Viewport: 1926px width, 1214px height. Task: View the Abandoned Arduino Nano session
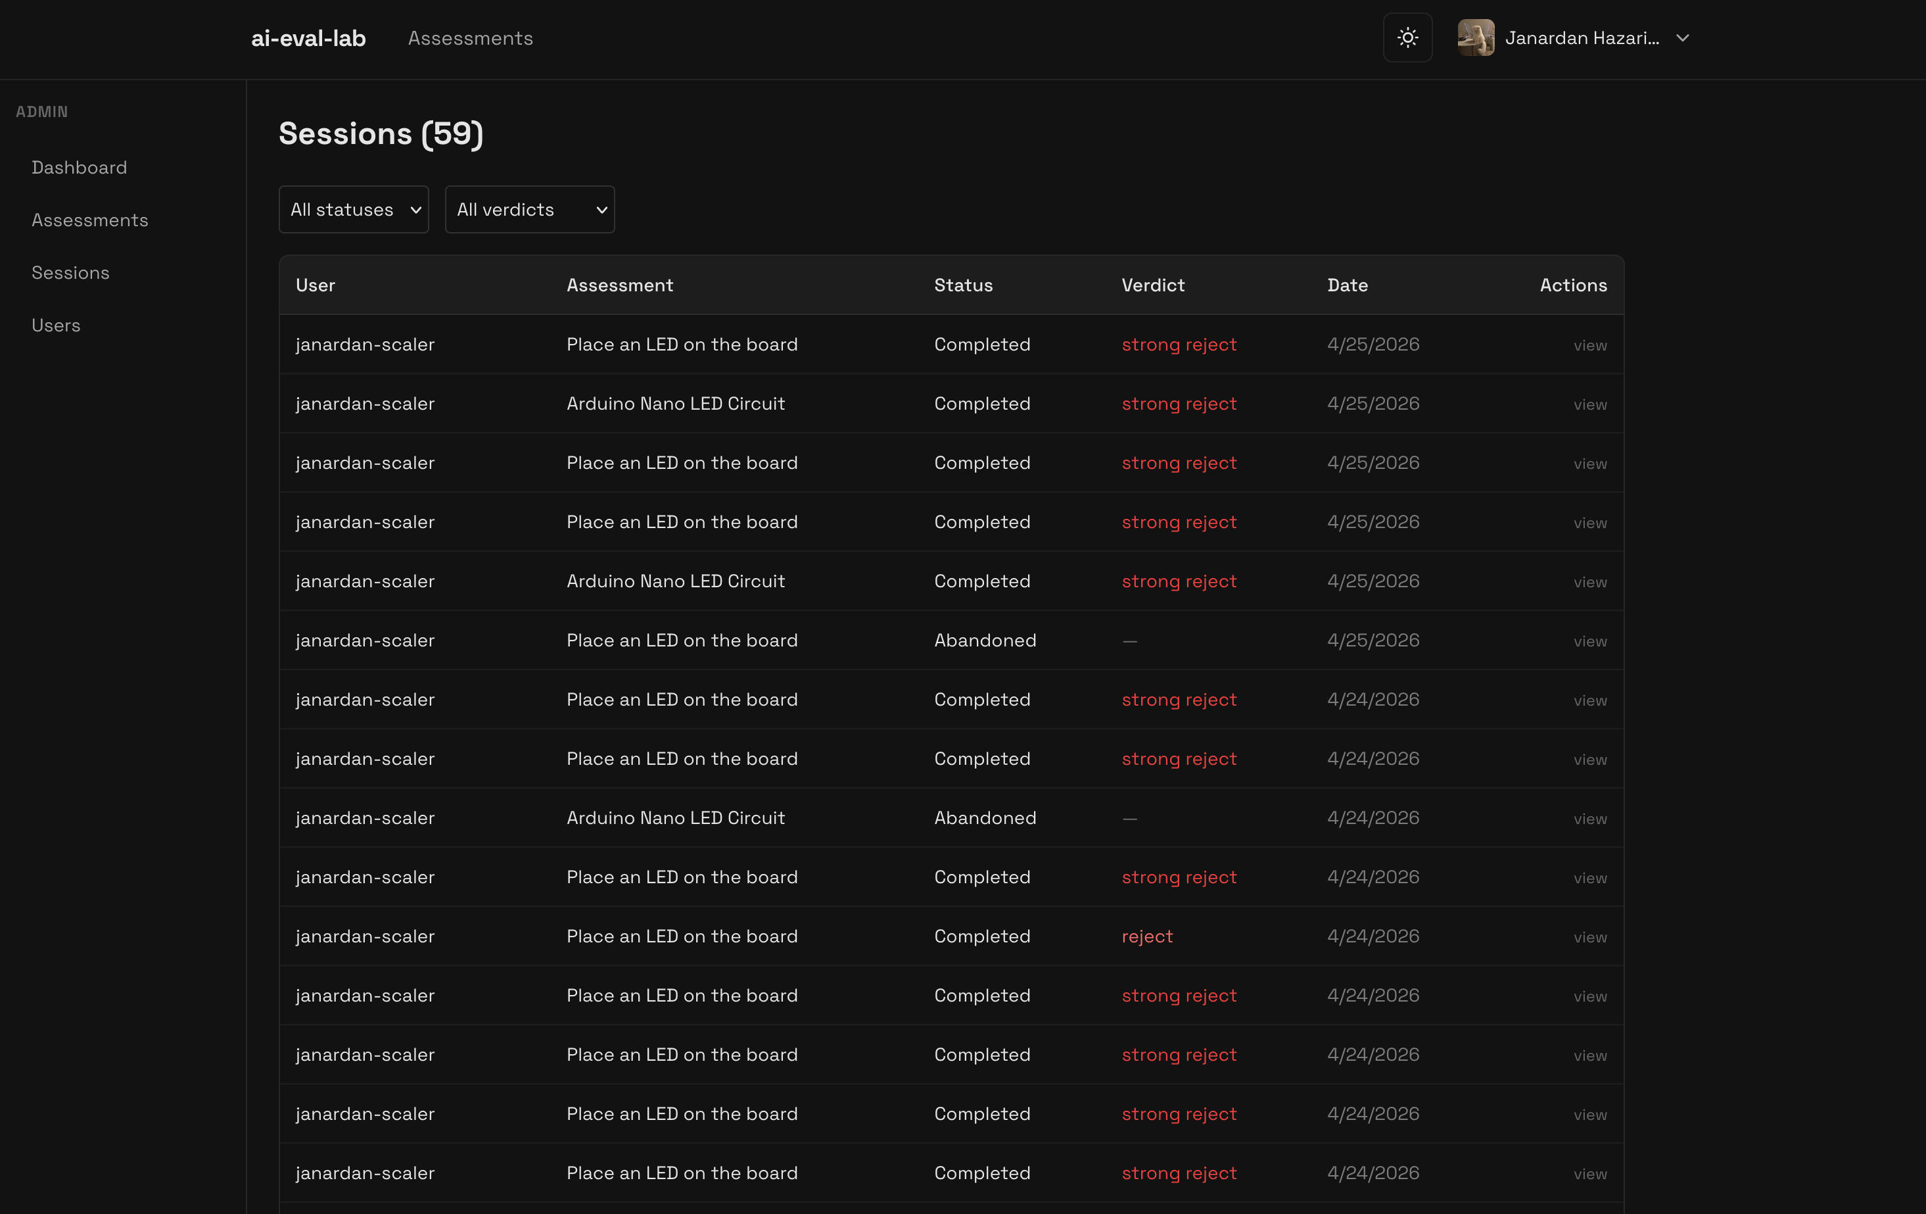(x=1589, y=819)
